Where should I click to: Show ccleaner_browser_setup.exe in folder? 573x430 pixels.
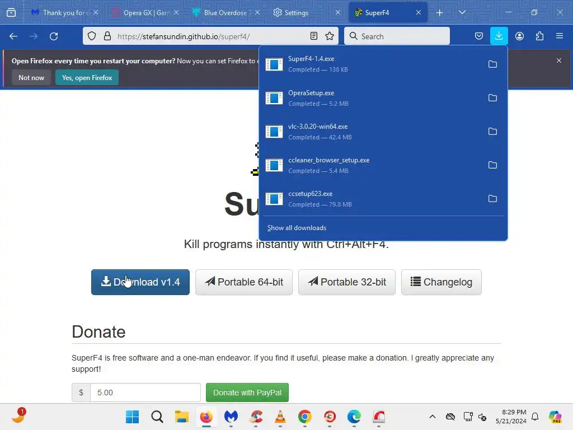(x=492, y=165)
